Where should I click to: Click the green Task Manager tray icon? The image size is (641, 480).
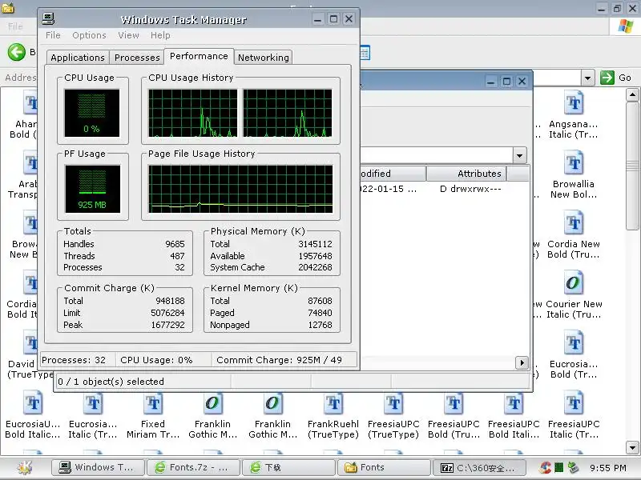[x=558, y=467]
